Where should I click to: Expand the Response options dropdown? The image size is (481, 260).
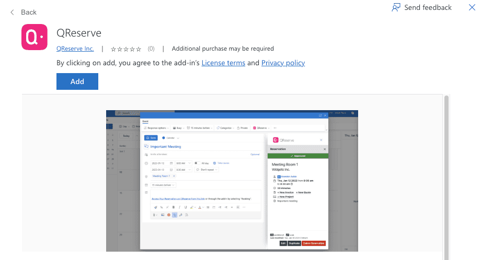pos(156,127)
